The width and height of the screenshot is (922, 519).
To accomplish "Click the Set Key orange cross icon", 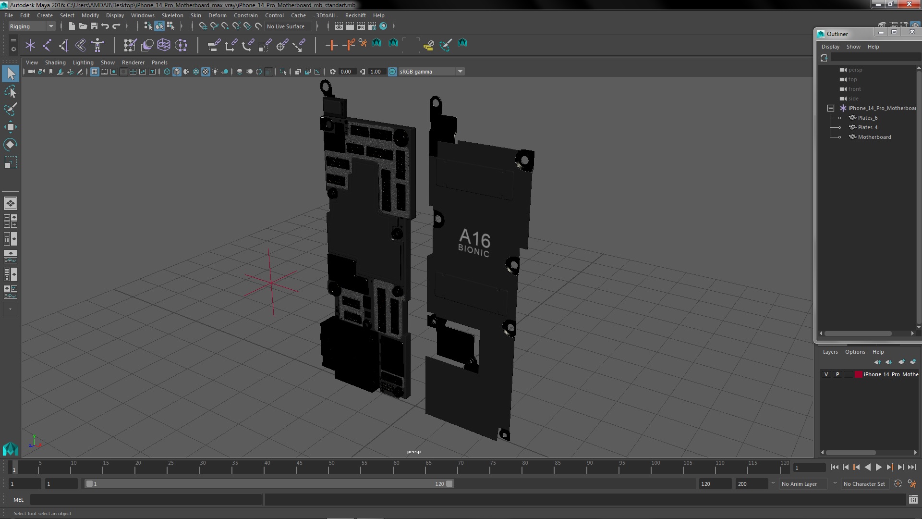I will [331, 45].
